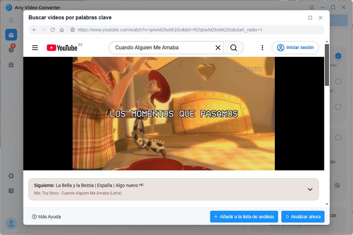Viewport: 353px width, 235px height.
Task: Select the third radio option in background panel
Action: click(338, 107)
